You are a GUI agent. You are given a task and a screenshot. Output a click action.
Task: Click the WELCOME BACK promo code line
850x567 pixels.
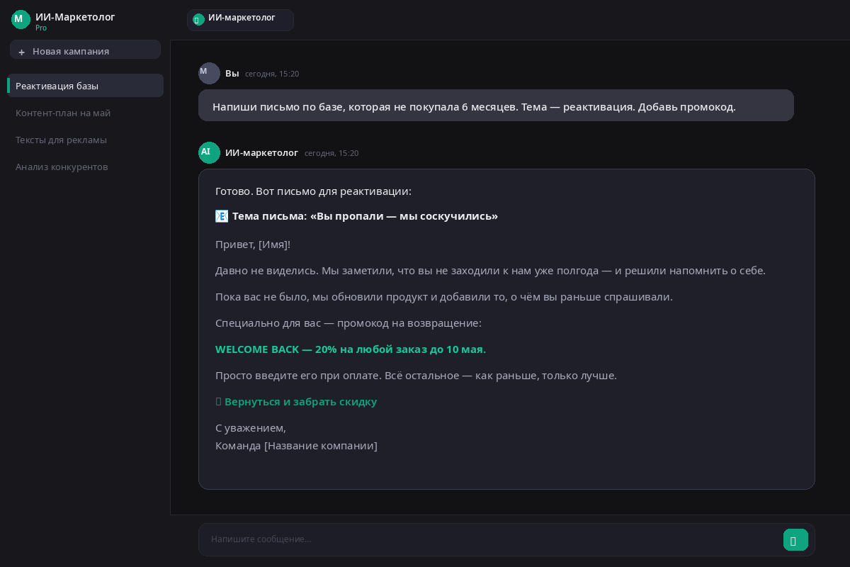click(x=351, y=349)
